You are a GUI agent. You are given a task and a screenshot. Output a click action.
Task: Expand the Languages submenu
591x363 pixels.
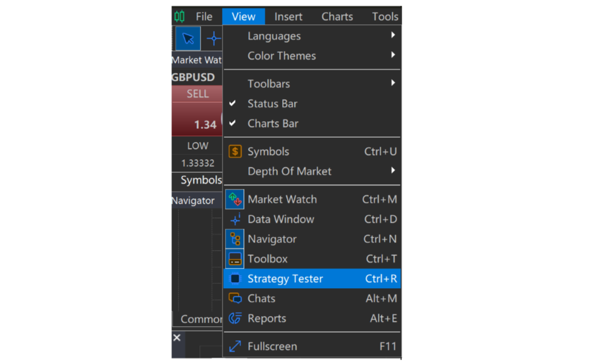[312, 36]
